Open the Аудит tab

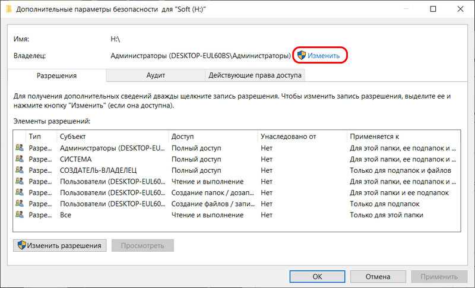click(x=156, y=75)
